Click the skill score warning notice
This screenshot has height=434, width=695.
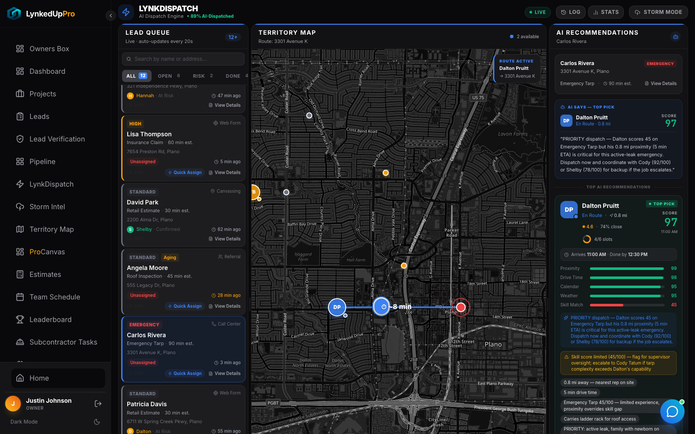tap(619, 363)
